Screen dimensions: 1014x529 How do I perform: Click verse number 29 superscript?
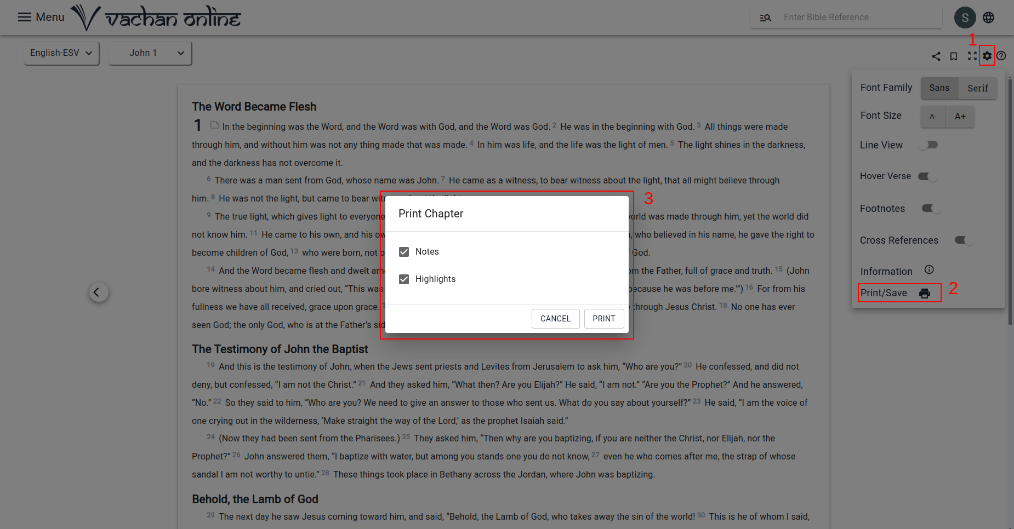(210, 515)
